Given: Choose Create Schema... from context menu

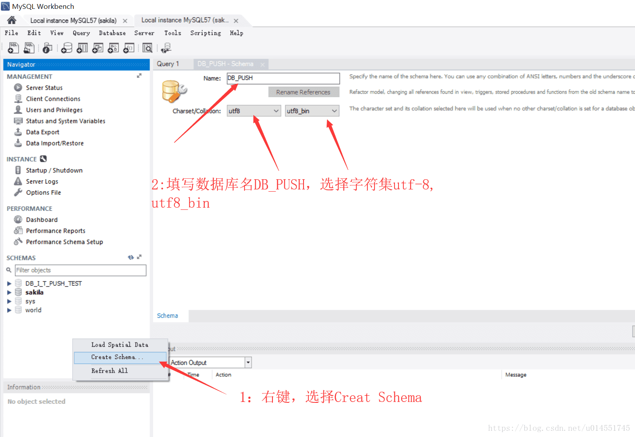Looking at the screenshot, I should [120, 357].
